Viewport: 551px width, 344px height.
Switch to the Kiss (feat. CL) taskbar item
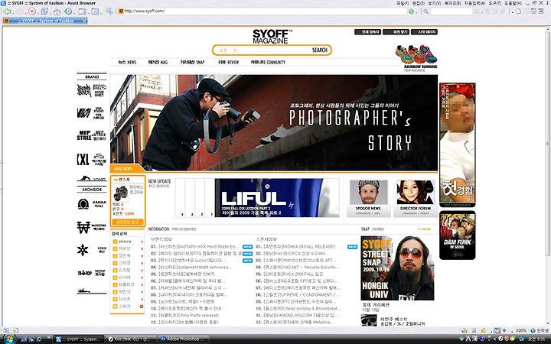click(x=131, y=339)
